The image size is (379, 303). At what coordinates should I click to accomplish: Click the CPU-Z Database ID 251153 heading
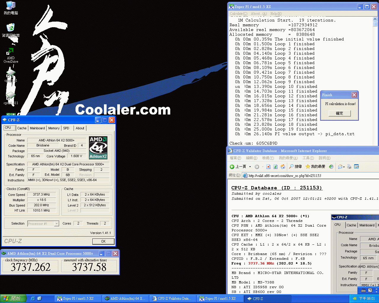(x=277, y=188)
